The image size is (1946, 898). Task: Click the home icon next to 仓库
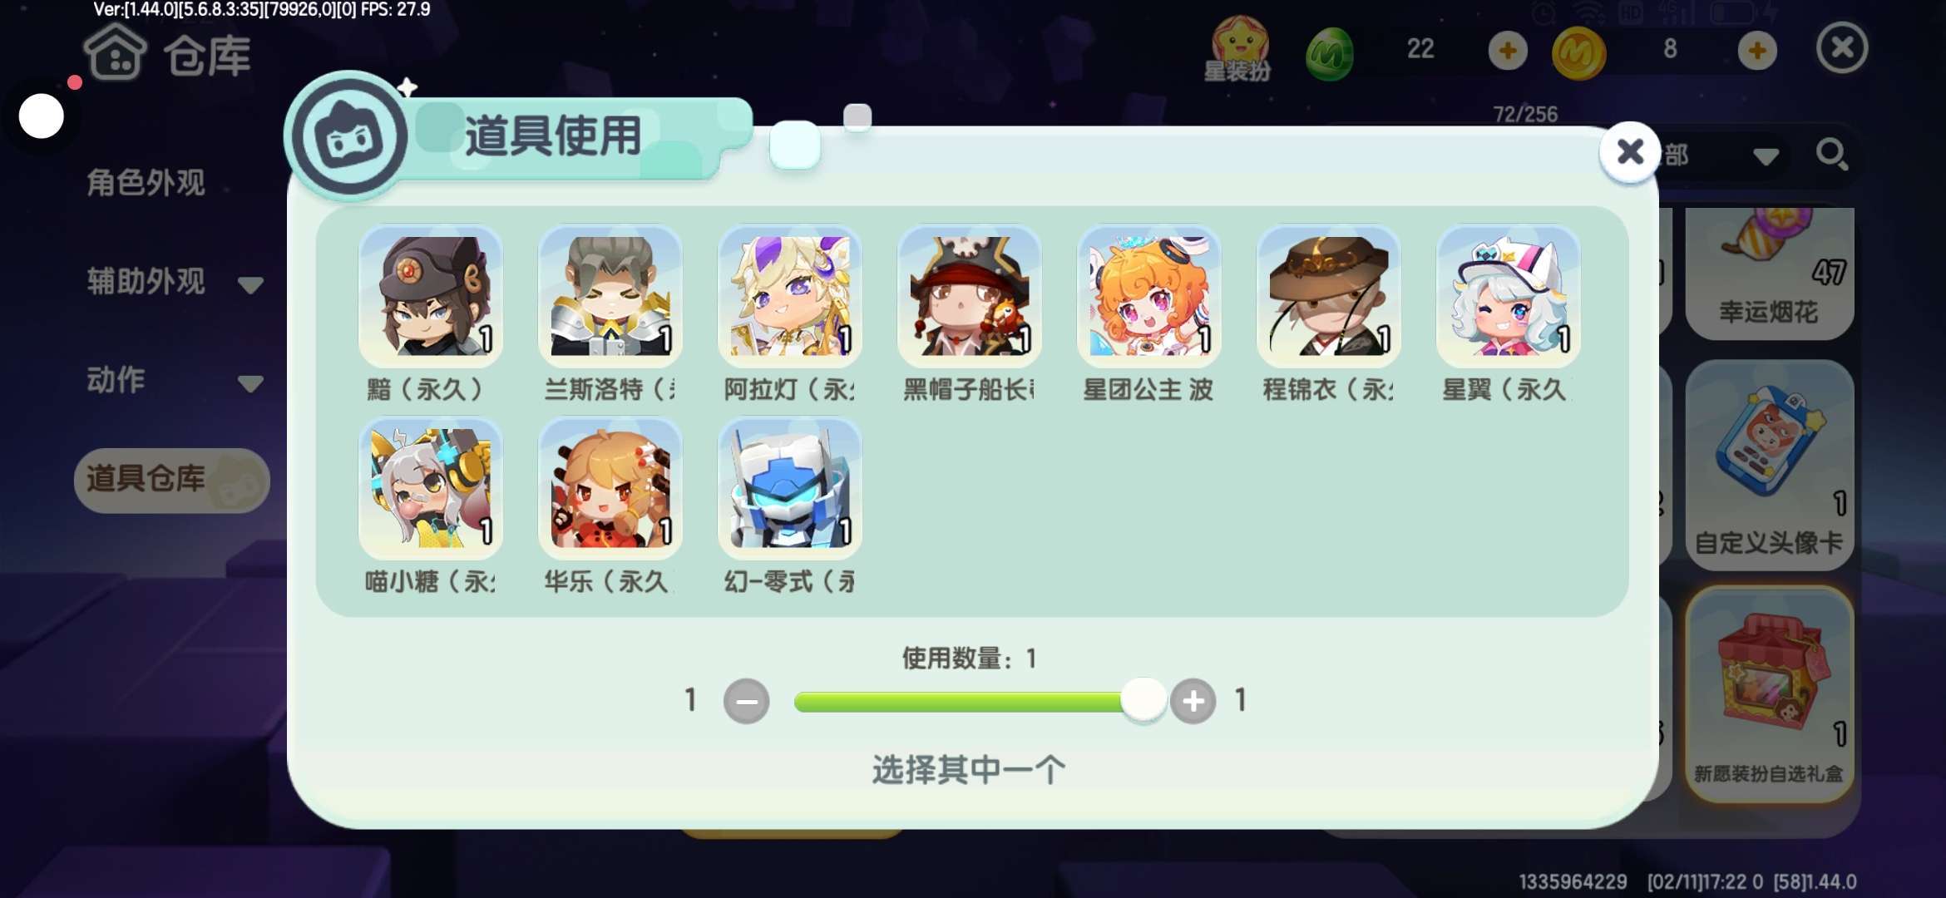pyautogui.click(x=115, y=53)
